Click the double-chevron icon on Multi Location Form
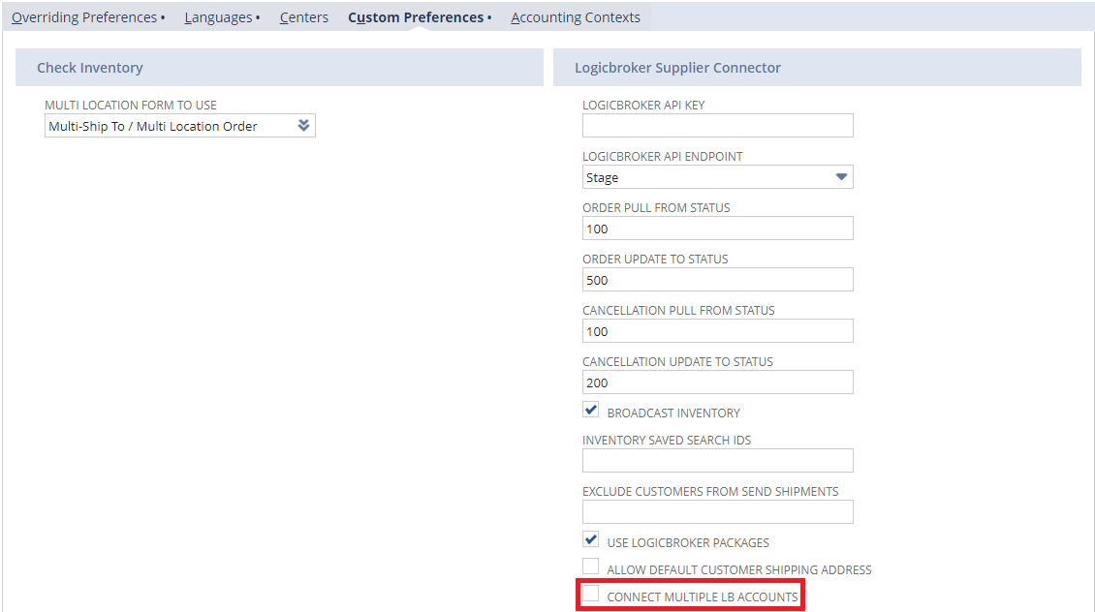 (303, 126)
